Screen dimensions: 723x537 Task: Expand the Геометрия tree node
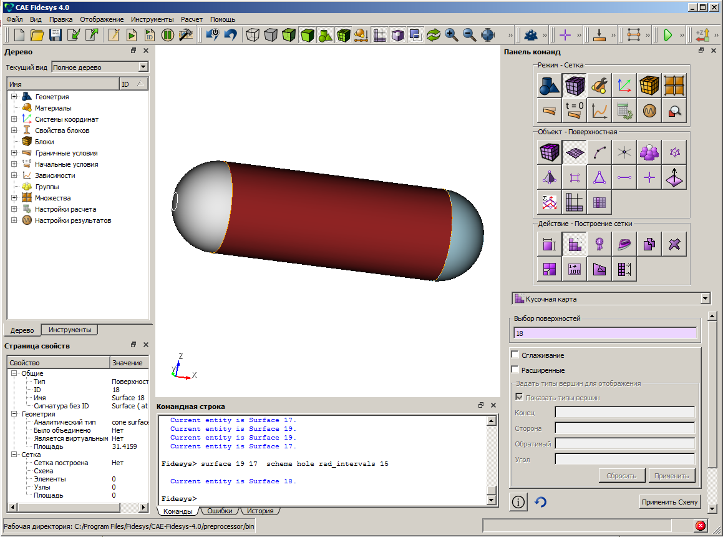14,97
